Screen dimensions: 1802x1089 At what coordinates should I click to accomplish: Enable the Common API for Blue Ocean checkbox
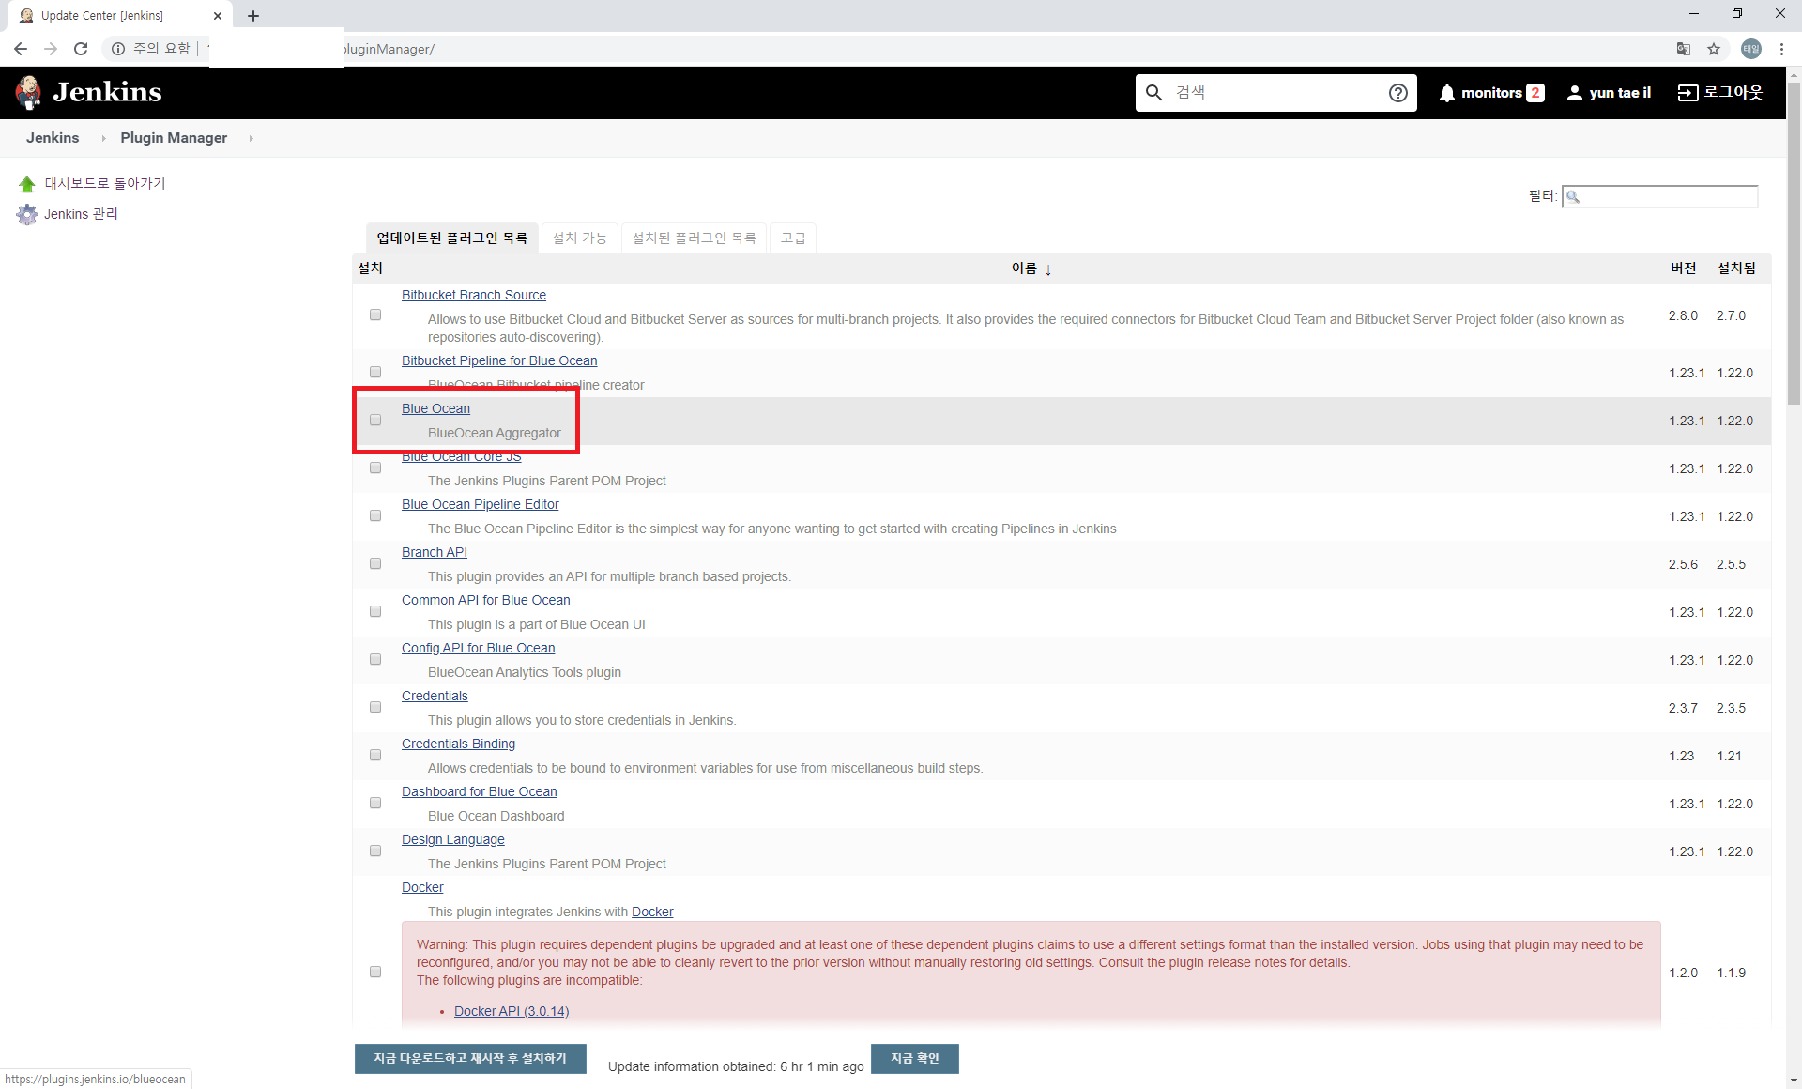click(375, 611)
